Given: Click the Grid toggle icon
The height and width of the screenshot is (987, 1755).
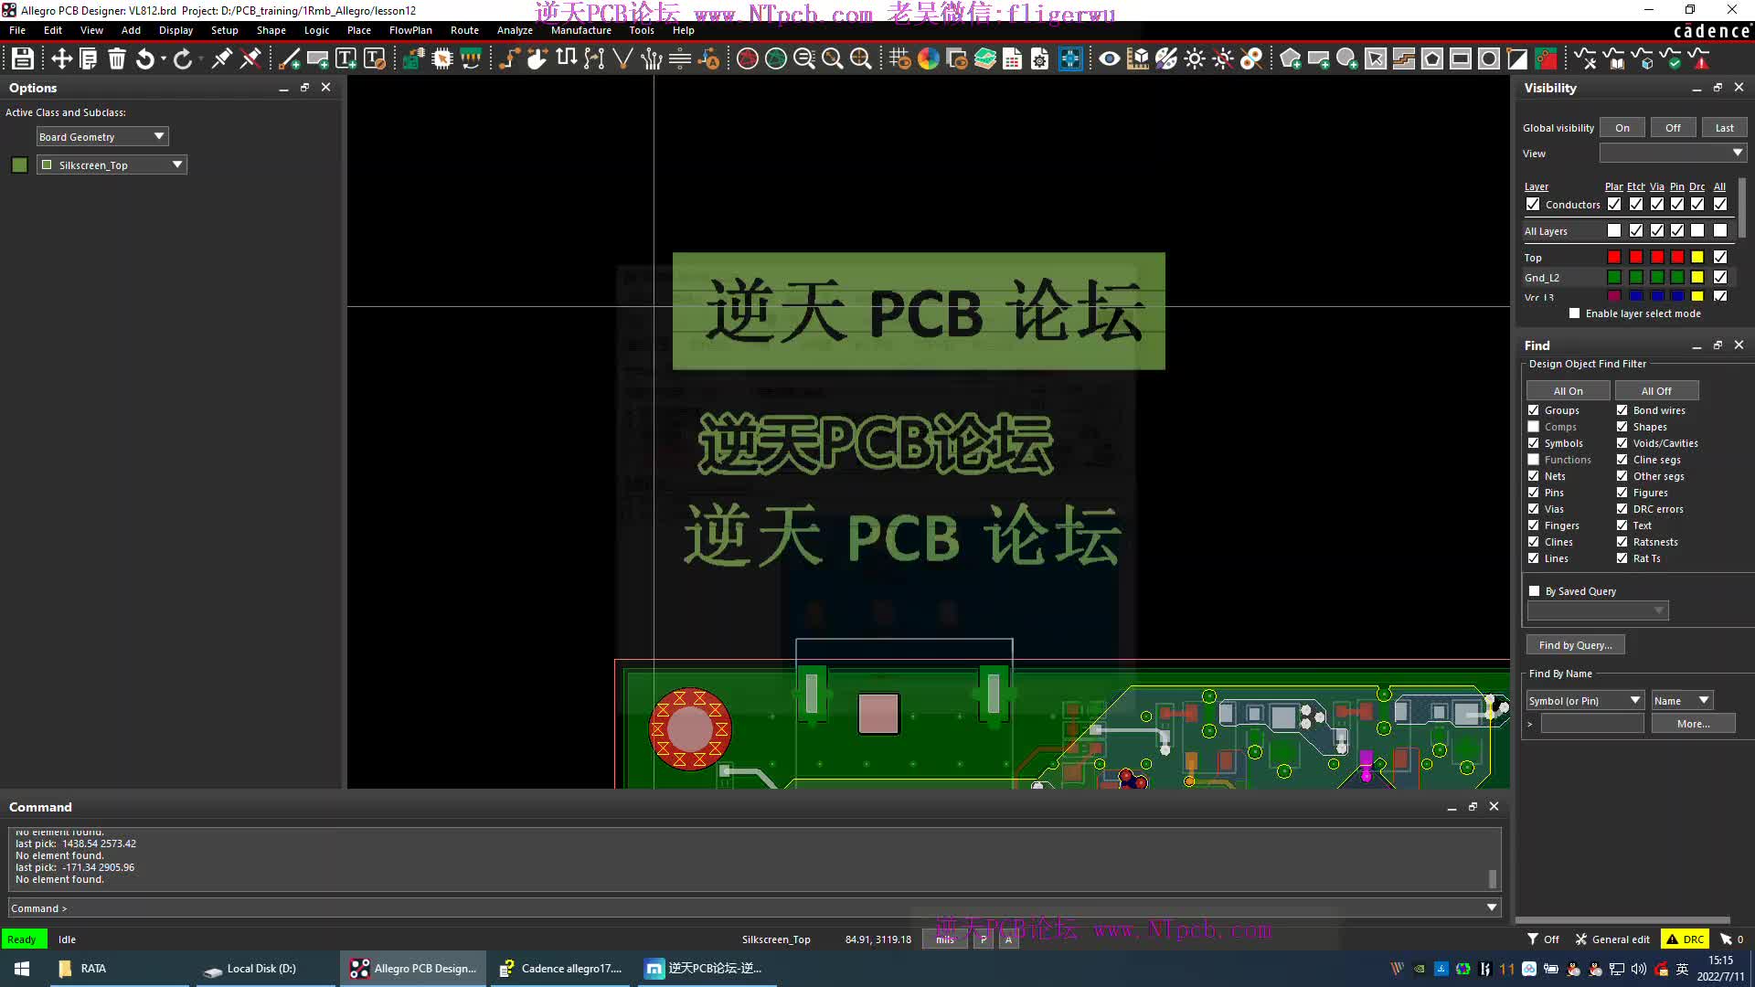Looking at the screenshot, I should point(900,59).
